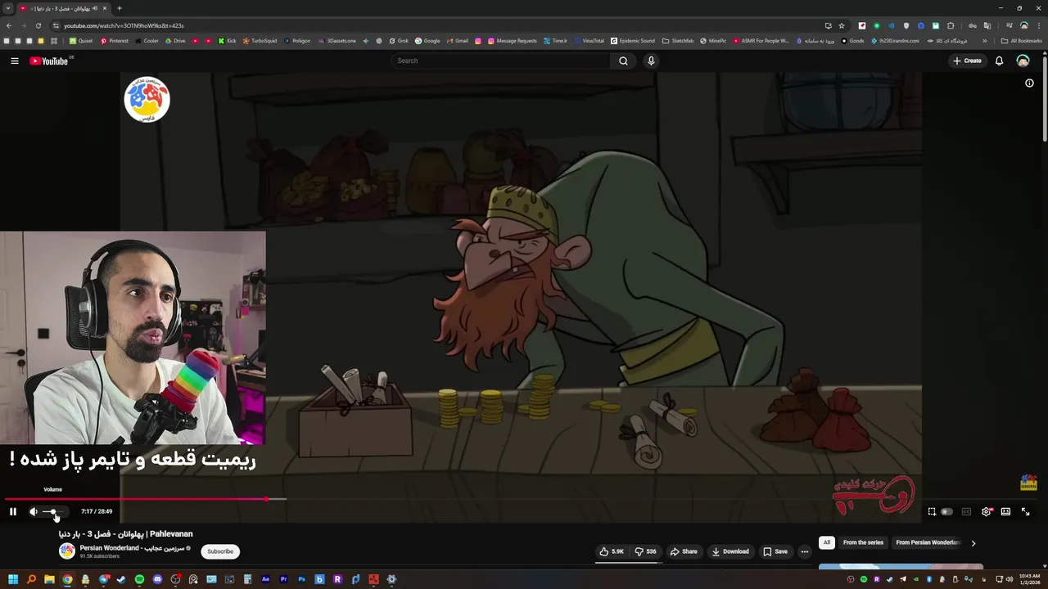
Task: Open the TurboSquid bookmark
Action: (260, 41)
